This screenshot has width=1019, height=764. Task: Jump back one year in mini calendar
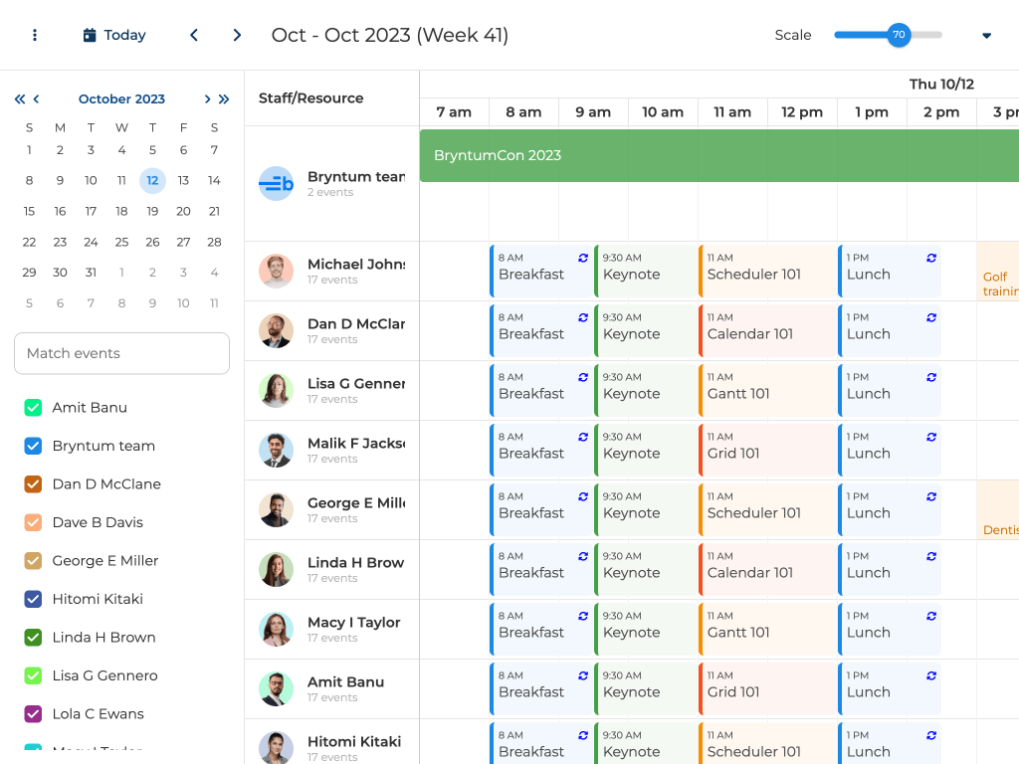click(x=20, y=99)
